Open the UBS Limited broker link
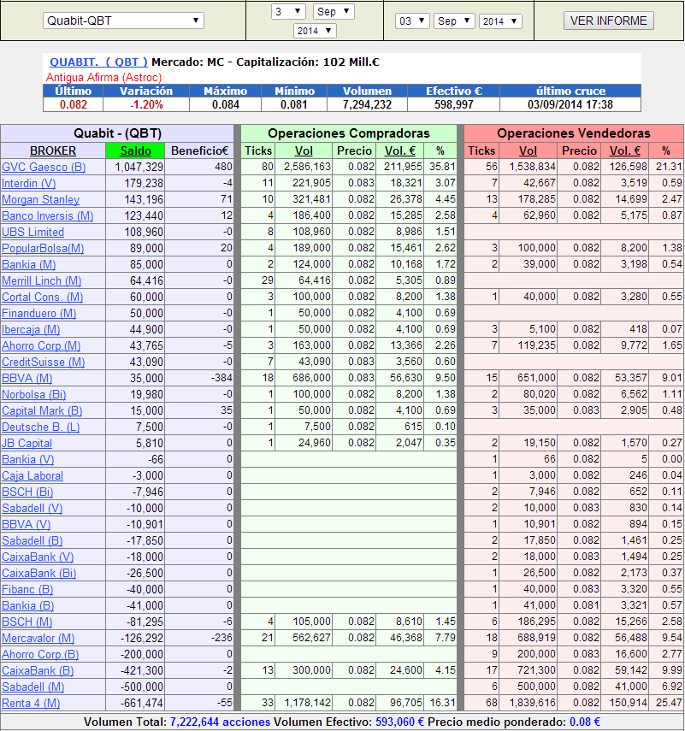Screen dimensions: 685x731 (x=32, y=232)
